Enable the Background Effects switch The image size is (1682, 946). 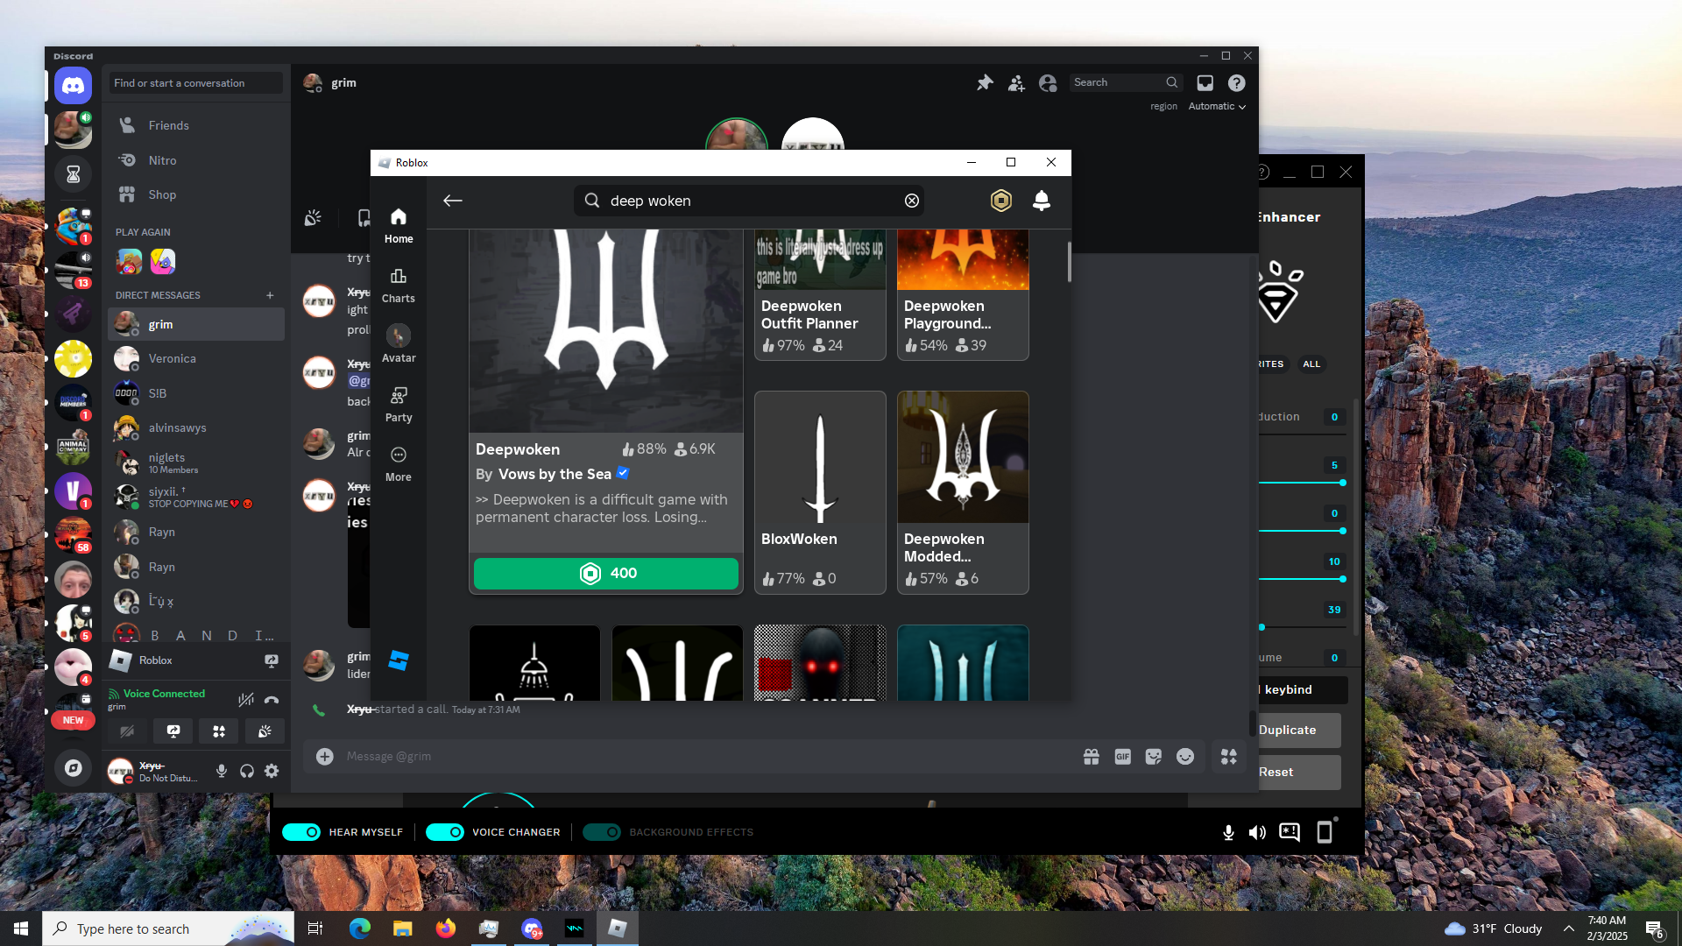[x=602, y=832]
